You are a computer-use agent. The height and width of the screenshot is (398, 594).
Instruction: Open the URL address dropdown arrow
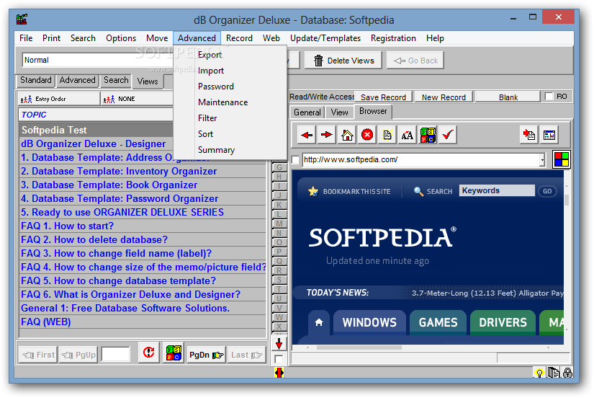click(x=542, y=160)
